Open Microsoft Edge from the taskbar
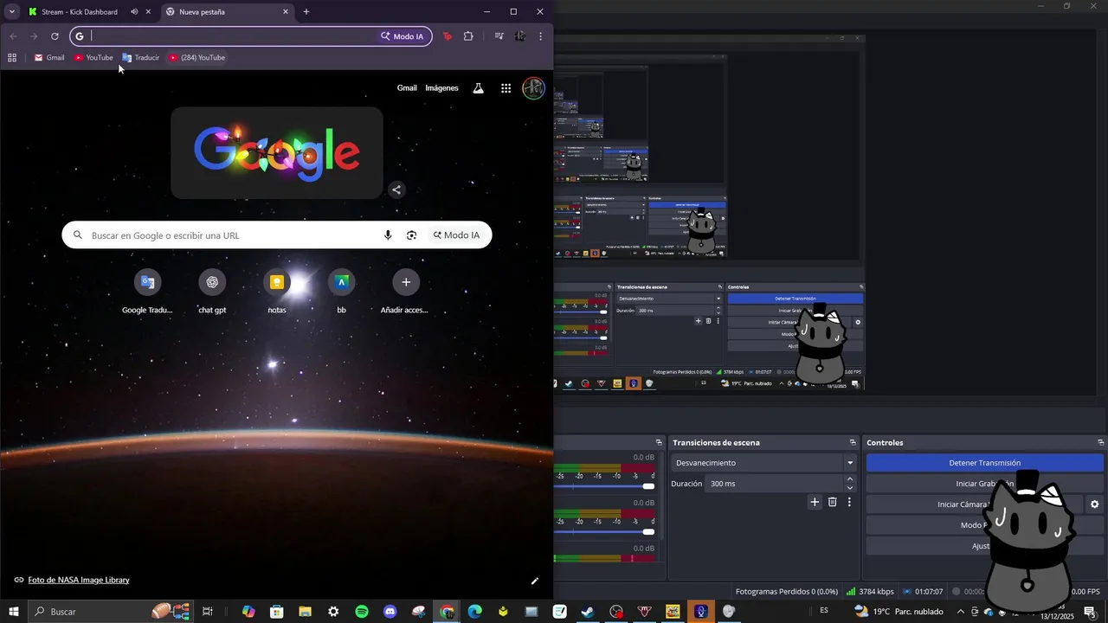 pyautogui.click(x=474, y=612)
